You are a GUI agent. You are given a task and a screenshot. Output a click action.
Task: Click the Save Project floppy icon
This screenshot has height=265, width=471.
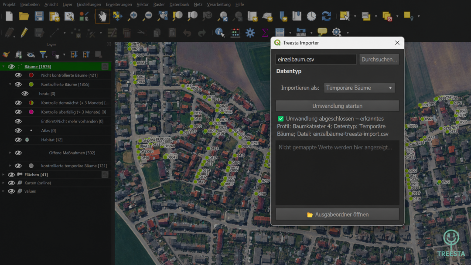(39, 16)
